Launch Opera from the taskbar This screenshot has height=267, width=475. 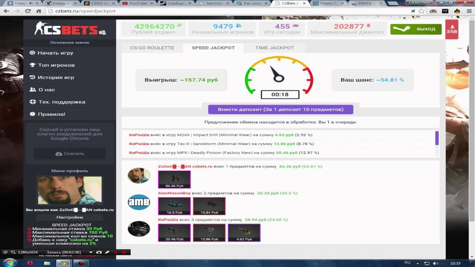(30, 263)
